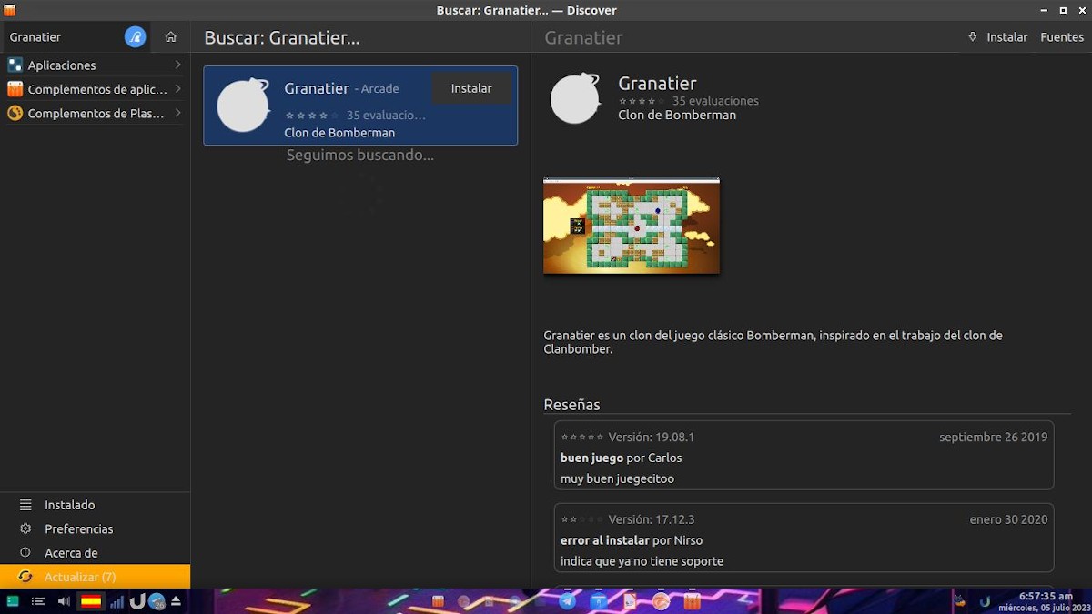Viewport: 1092px width, 614px height.
Task: Click the Acerca de info icon
Action: (25, 553)
